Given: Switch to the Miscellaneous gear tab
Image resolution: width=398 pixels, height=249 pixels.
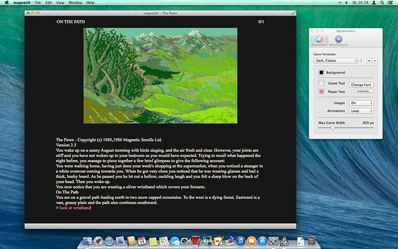Looking at the screenshot, I should (x=338, y=40).
